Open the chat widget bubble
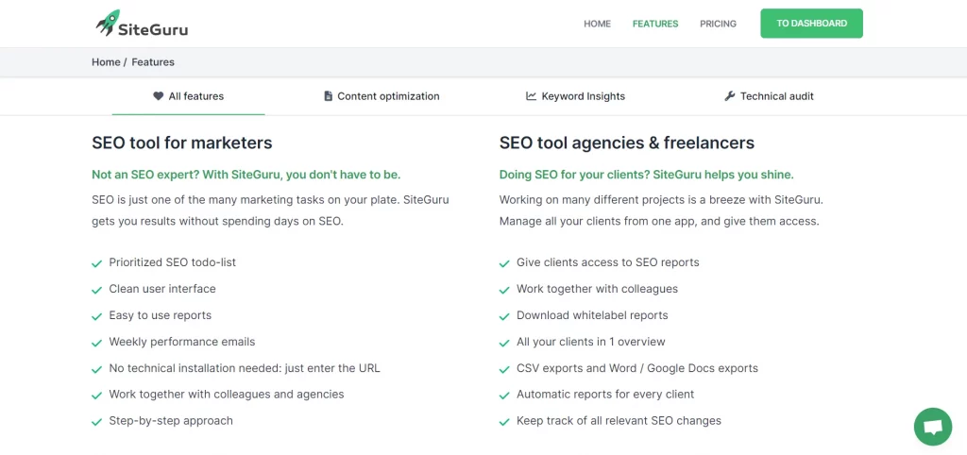967x455 pixels. click(x=932, y=426)
